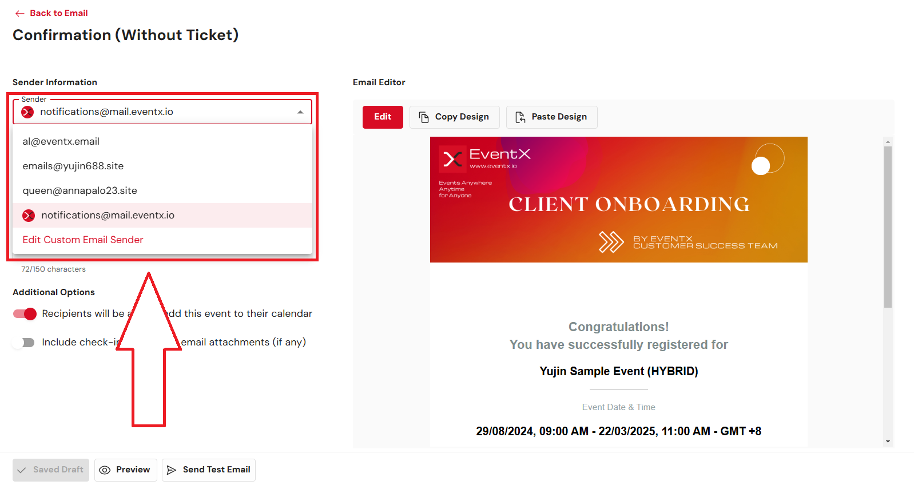Click the scrollbar down arrow

[x=888, y=442]
